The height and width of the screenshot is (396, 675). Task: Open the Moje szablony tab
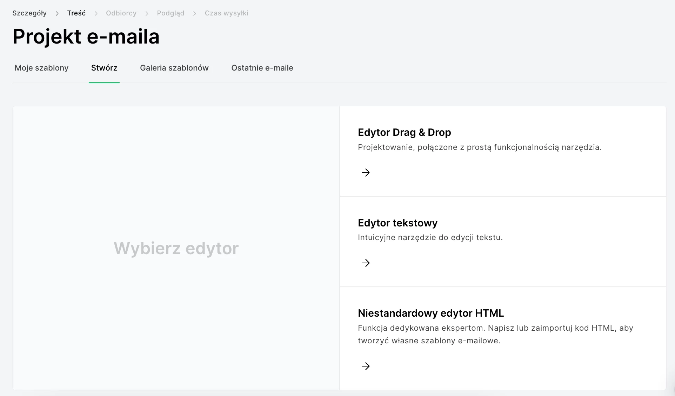tap(41, 68)
